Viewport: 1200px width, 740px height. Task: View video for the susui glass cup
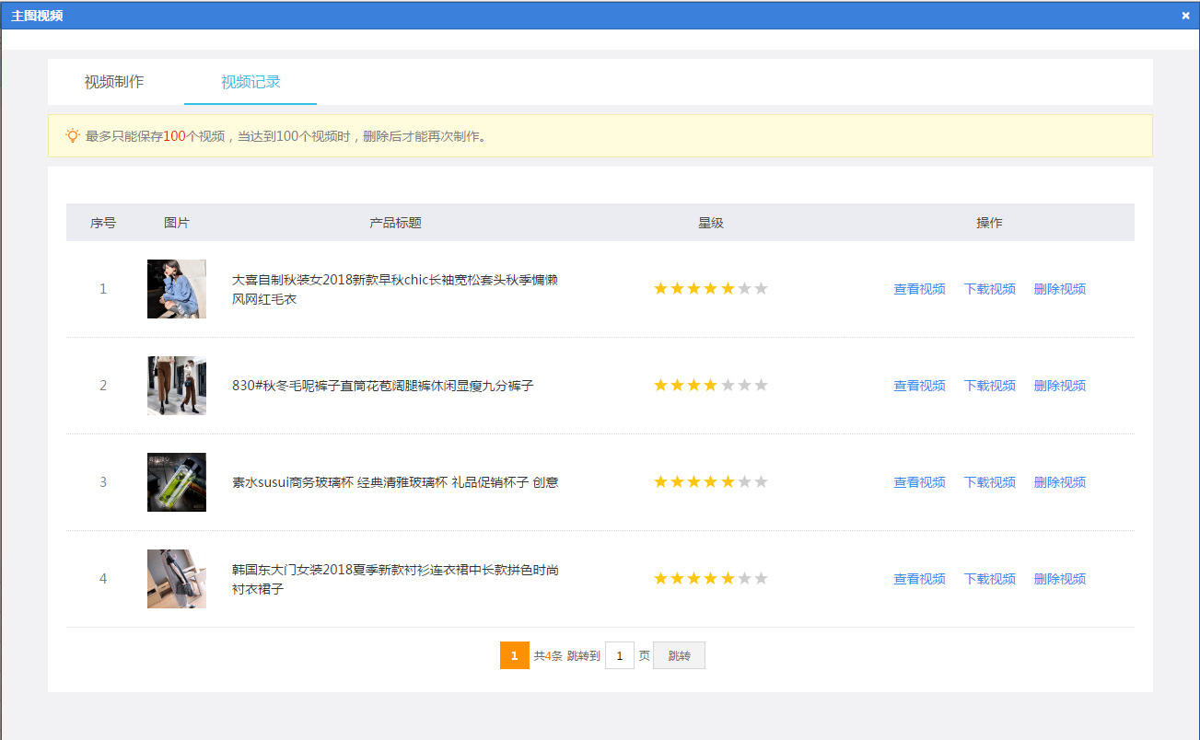tap(919, 482)
